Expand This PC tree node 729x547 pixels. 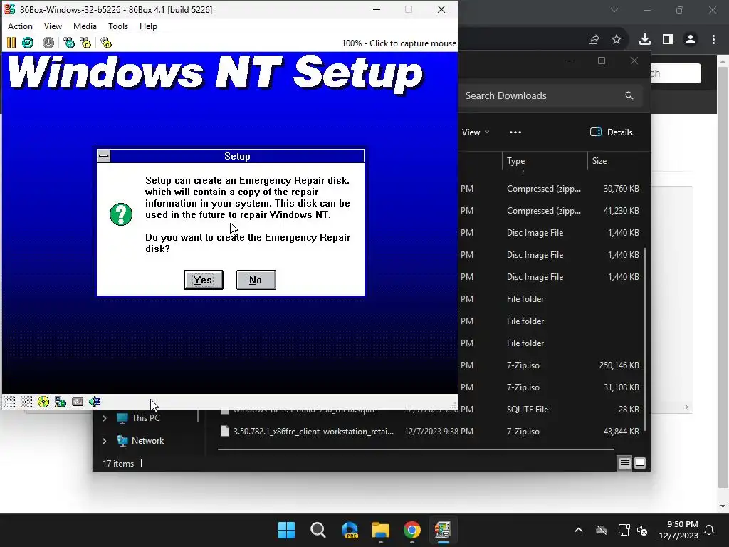pos(104,418)
